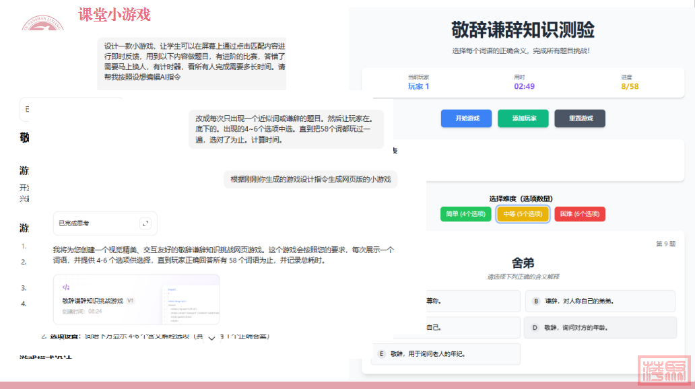Open the 敬辞谦辞知识挑战游戏 artifact card
695x389 pixels.
click(x=136, y=299)
